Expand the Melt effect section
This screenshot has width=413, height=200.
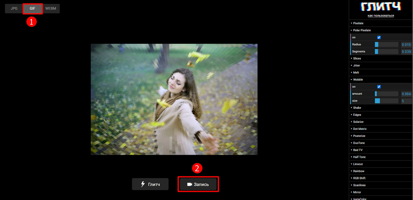pyautogui.click(x=381, y=72)
